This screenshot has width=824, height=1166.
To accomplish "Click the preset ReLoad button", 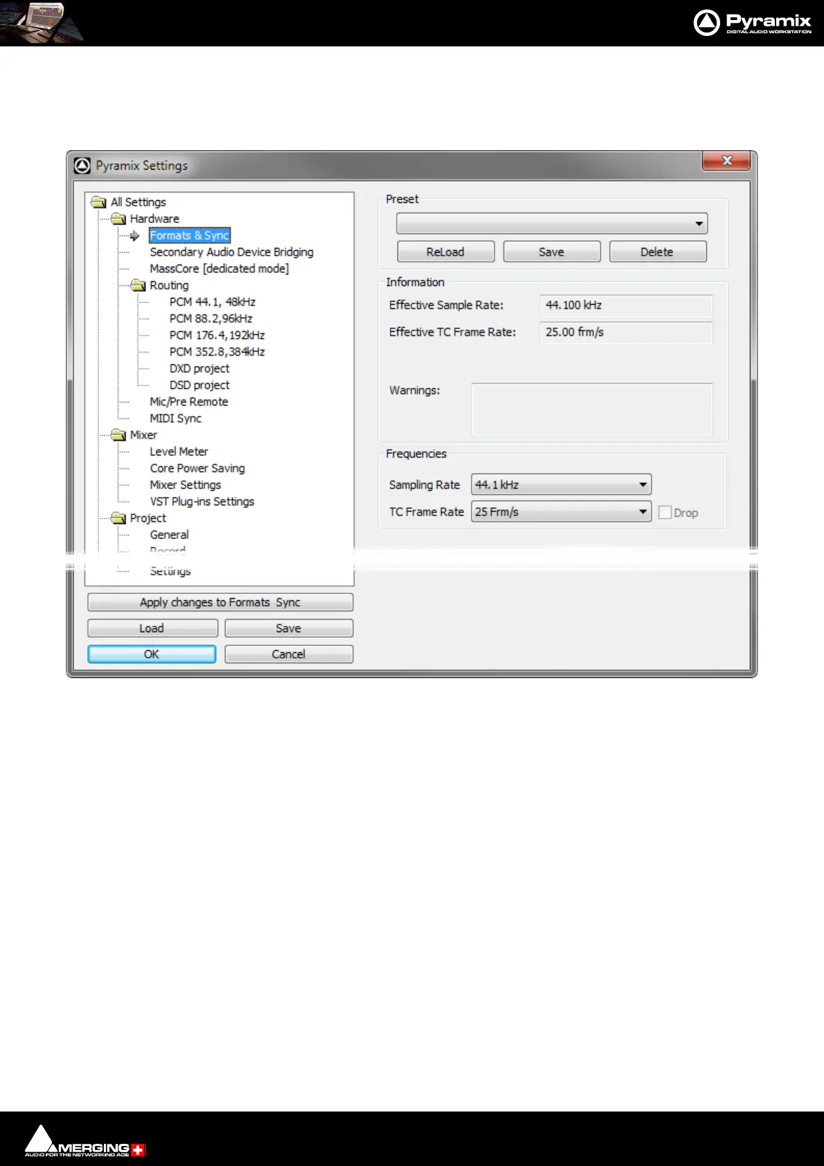I will click(x=446, y=252).
